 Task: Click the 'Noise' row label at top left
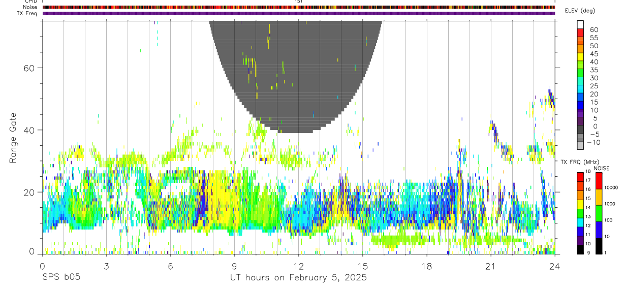[x=30, y=7]
